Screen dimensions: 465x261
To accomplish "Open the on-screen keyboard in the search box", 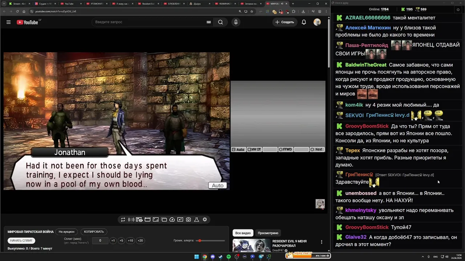I will point(209,22).
